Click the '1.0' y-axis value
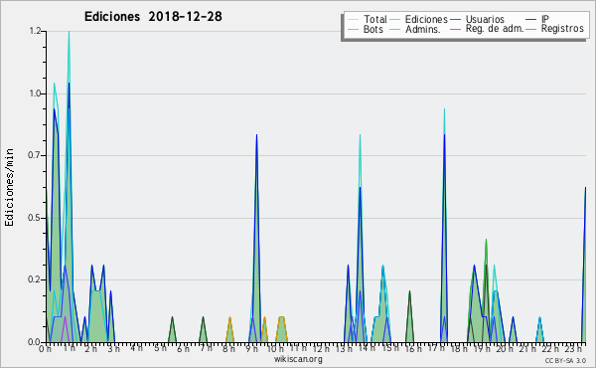The width and height of the screenshot is (596, 368). [35, 93]
